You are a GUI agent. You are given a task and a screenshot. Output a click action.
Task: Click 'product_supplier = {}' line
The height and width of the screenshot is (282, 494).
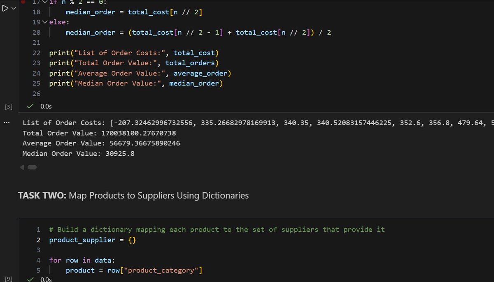click(x=93, y=240)
